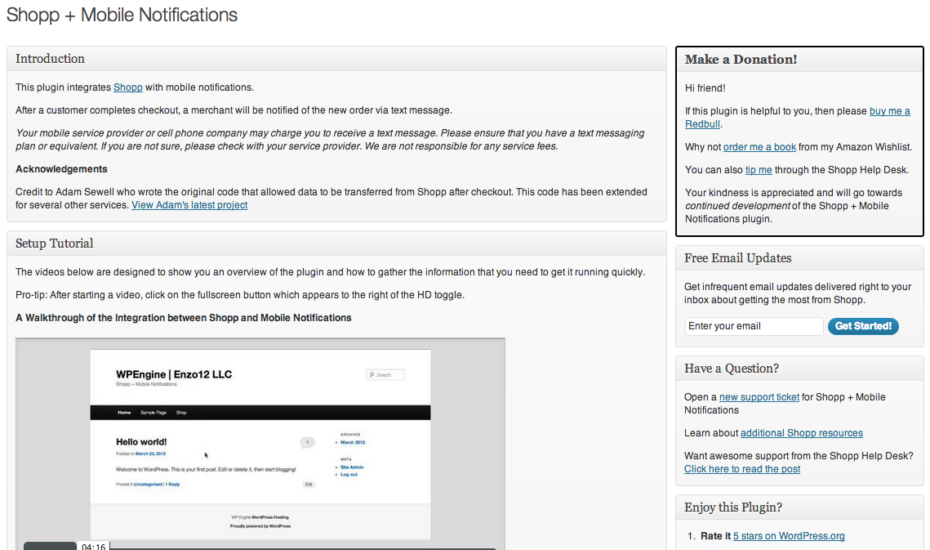Viewport: 930px width, 550px height.
Task: Click the Pro-tip fullscreen instruction text
Action: 239,295
